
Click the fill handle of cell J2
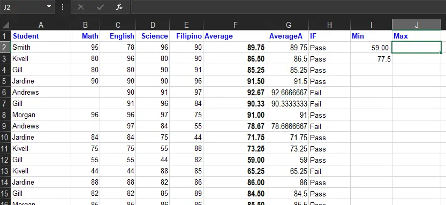(441, 53)
